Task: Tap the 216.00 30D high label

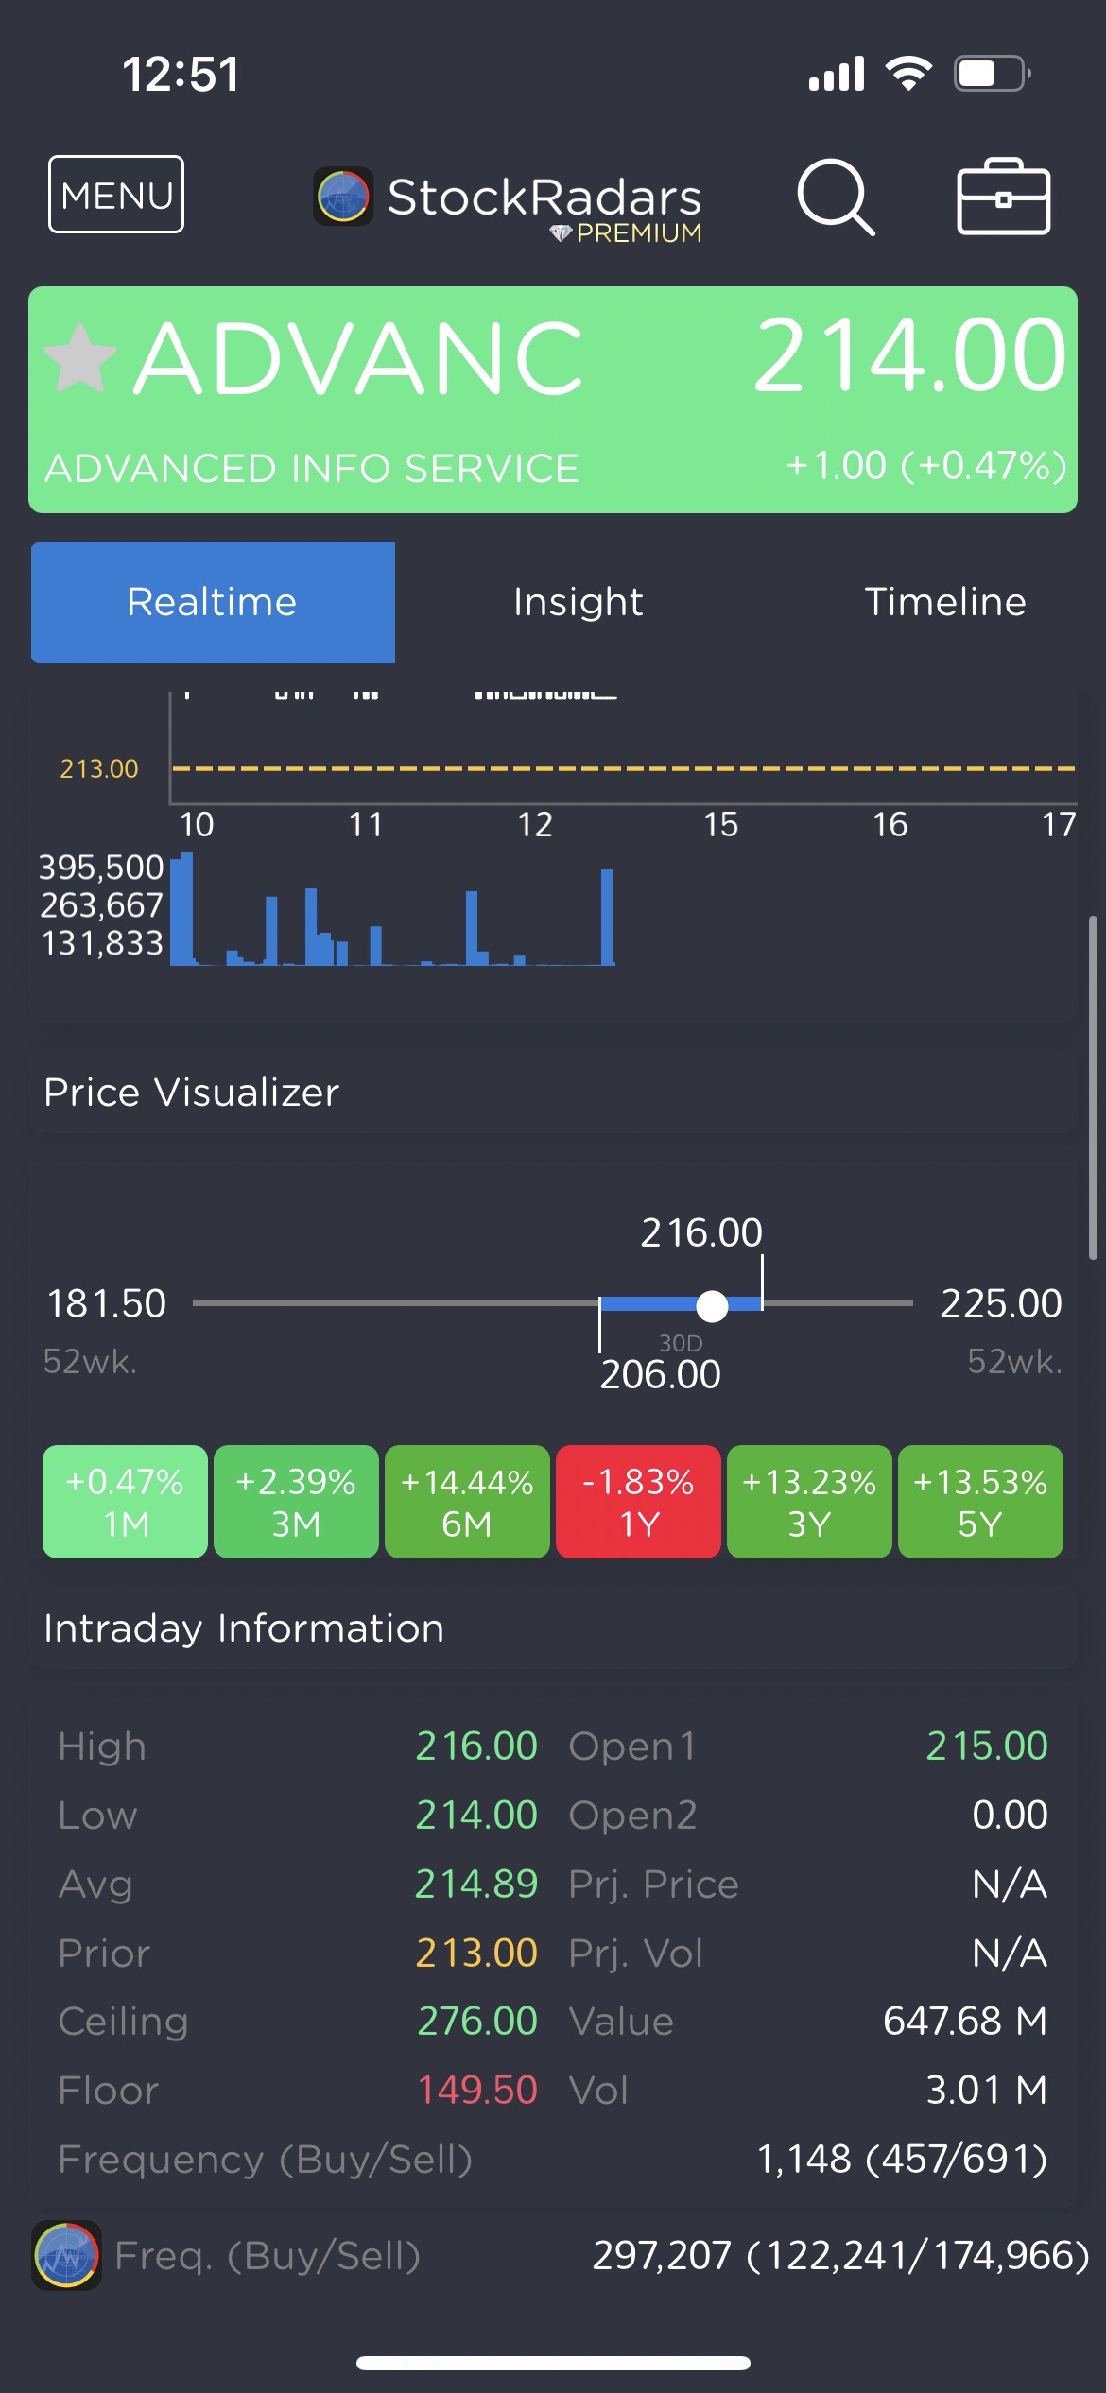Action: click(701, 1232)
